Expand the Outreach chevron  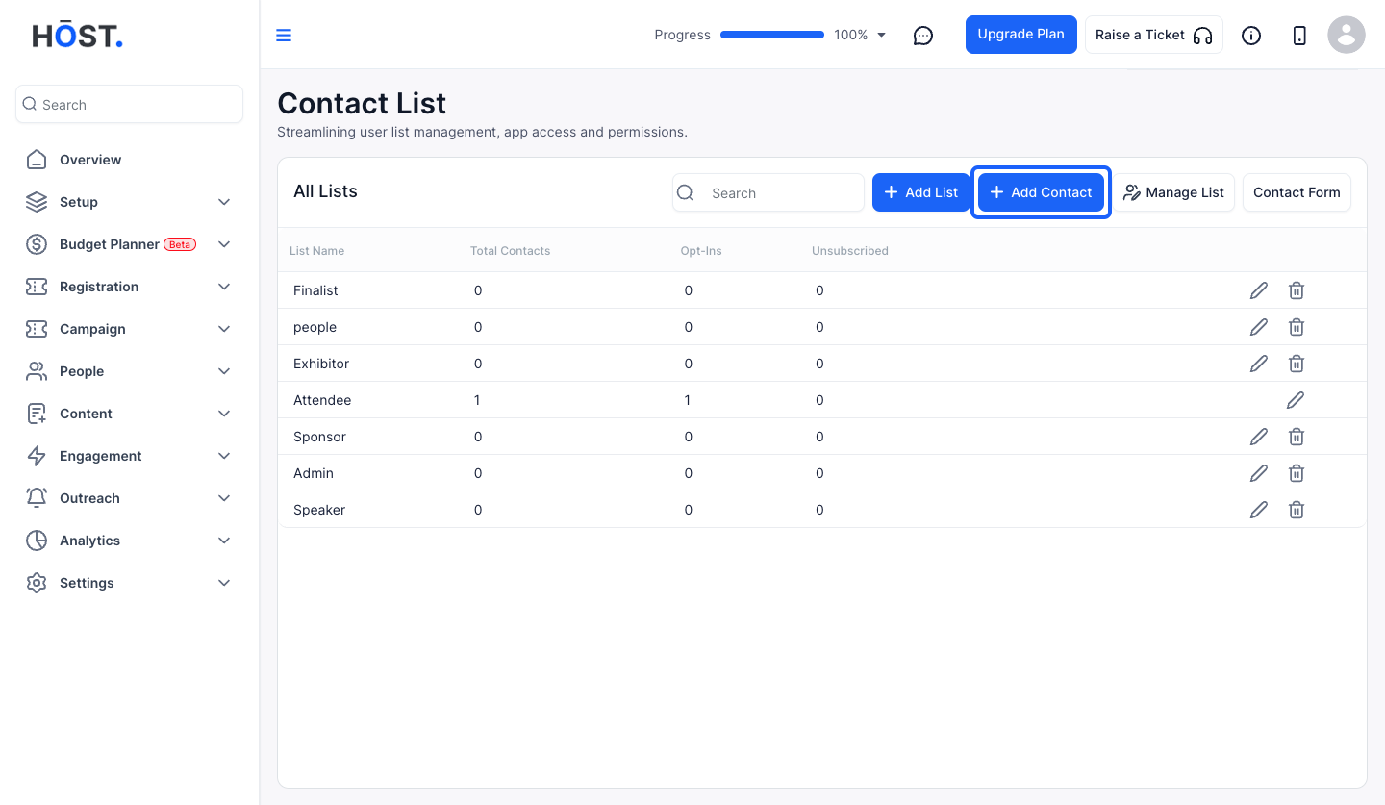click(x=224, y=498)
